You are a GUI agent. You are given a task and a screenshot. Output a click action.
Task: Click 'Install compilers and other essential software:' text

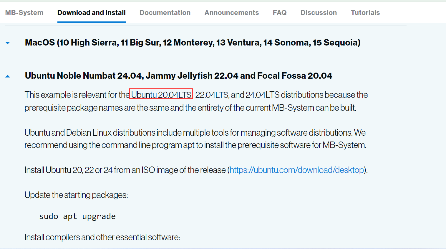102,237
